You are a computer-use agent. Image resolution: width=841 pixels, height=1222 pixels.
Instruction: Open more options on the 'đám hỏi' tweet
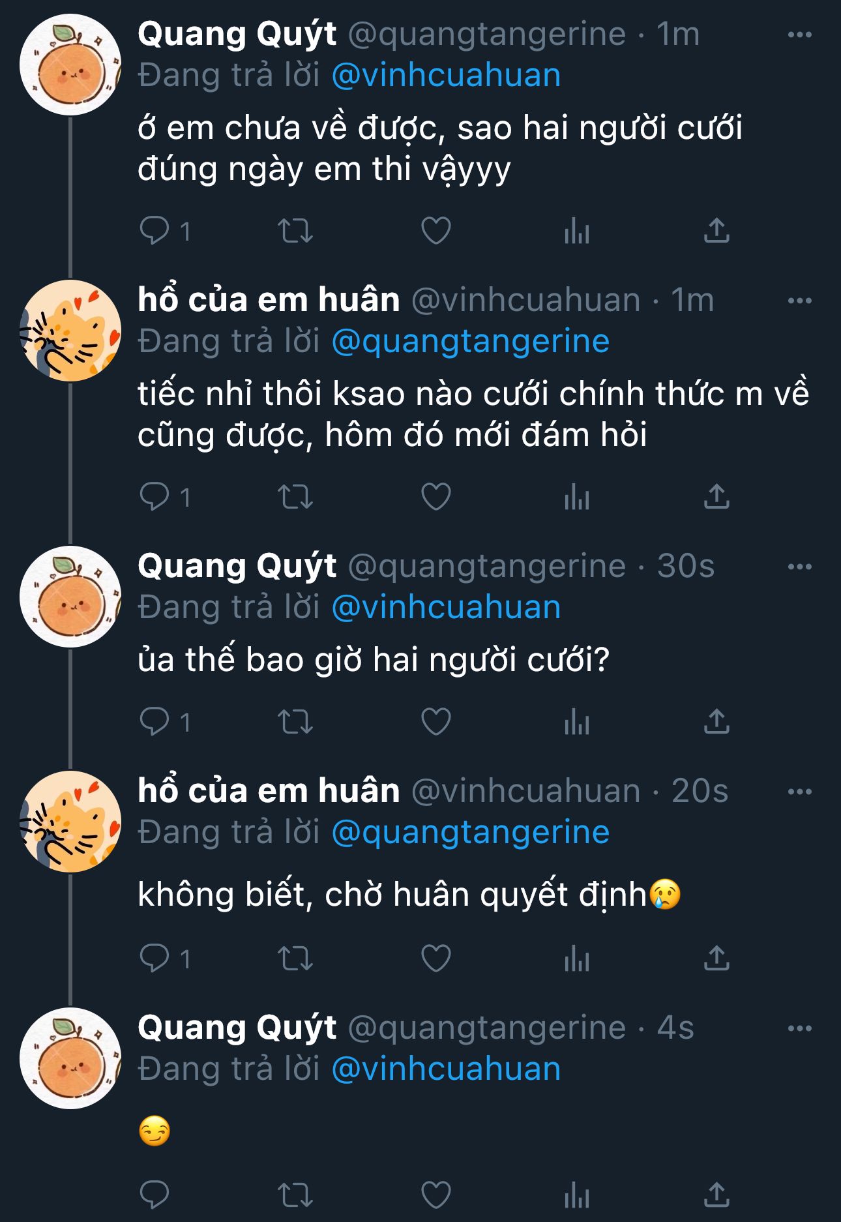800,301
